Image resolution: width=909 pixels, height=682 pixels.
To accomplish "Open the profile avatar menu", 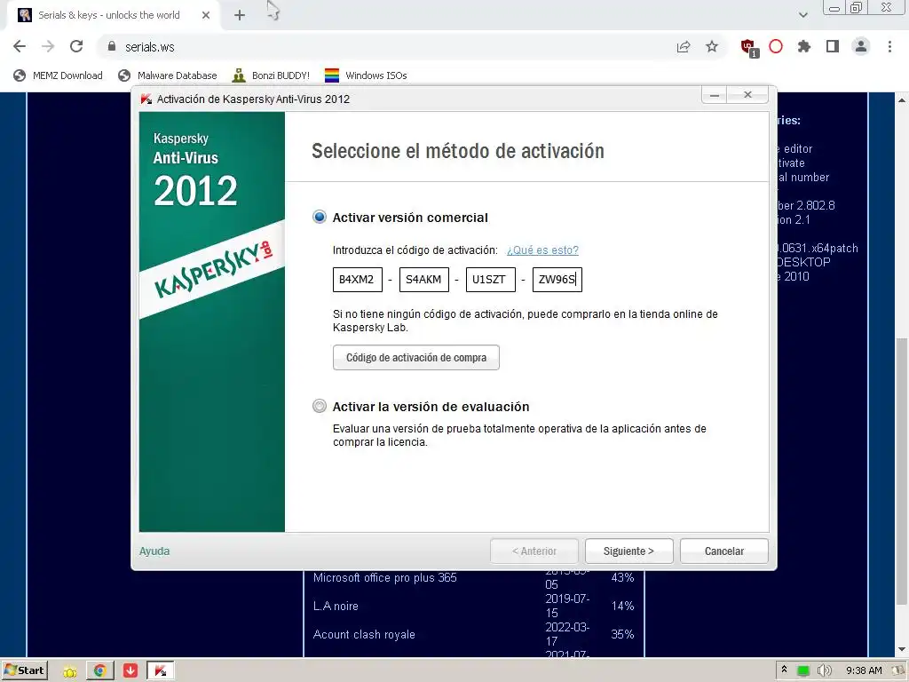I will (861, 46).
